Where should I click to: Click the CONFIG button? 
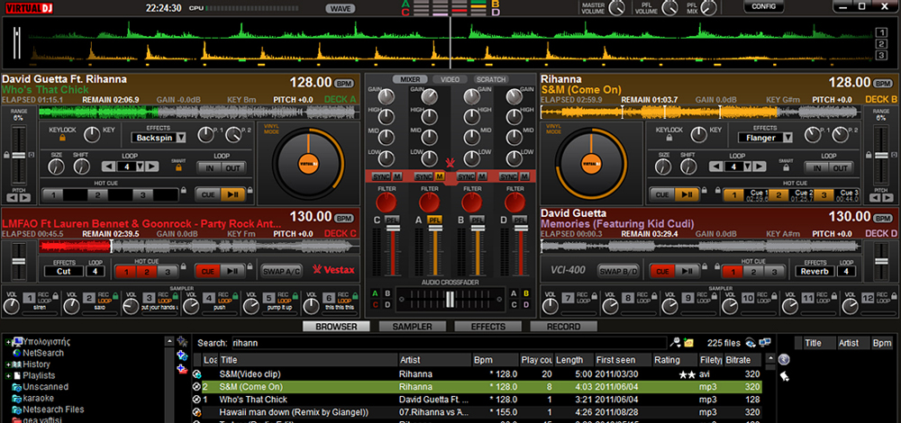point(763,6)
